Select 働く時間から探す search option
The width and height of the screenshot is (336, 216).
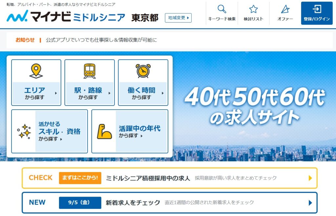coord(143,83)
